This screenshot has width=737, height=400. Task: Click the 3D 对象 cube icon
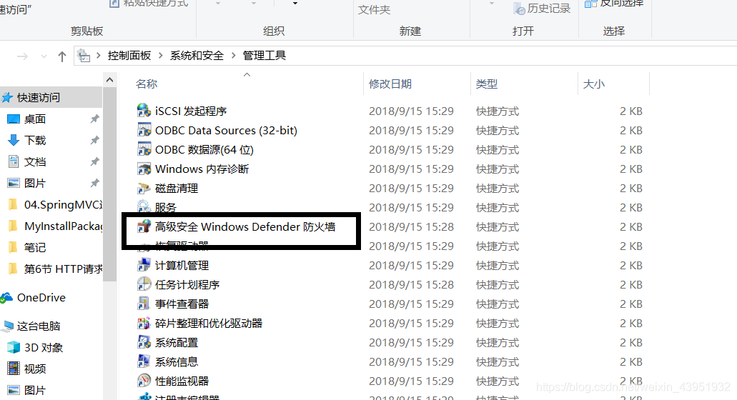pyautogui.click(x=14, y=347)
